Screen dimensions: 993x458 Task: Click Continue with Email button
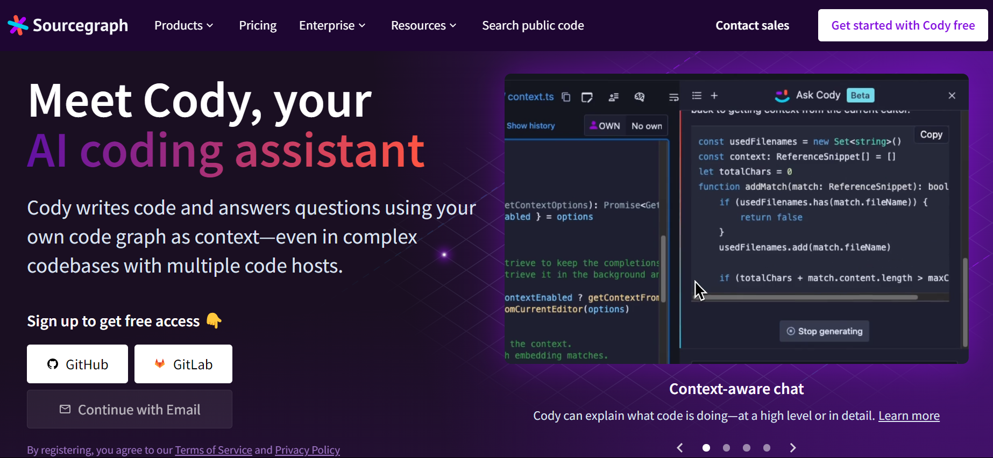pyautogui.click(x=130, y=409)
